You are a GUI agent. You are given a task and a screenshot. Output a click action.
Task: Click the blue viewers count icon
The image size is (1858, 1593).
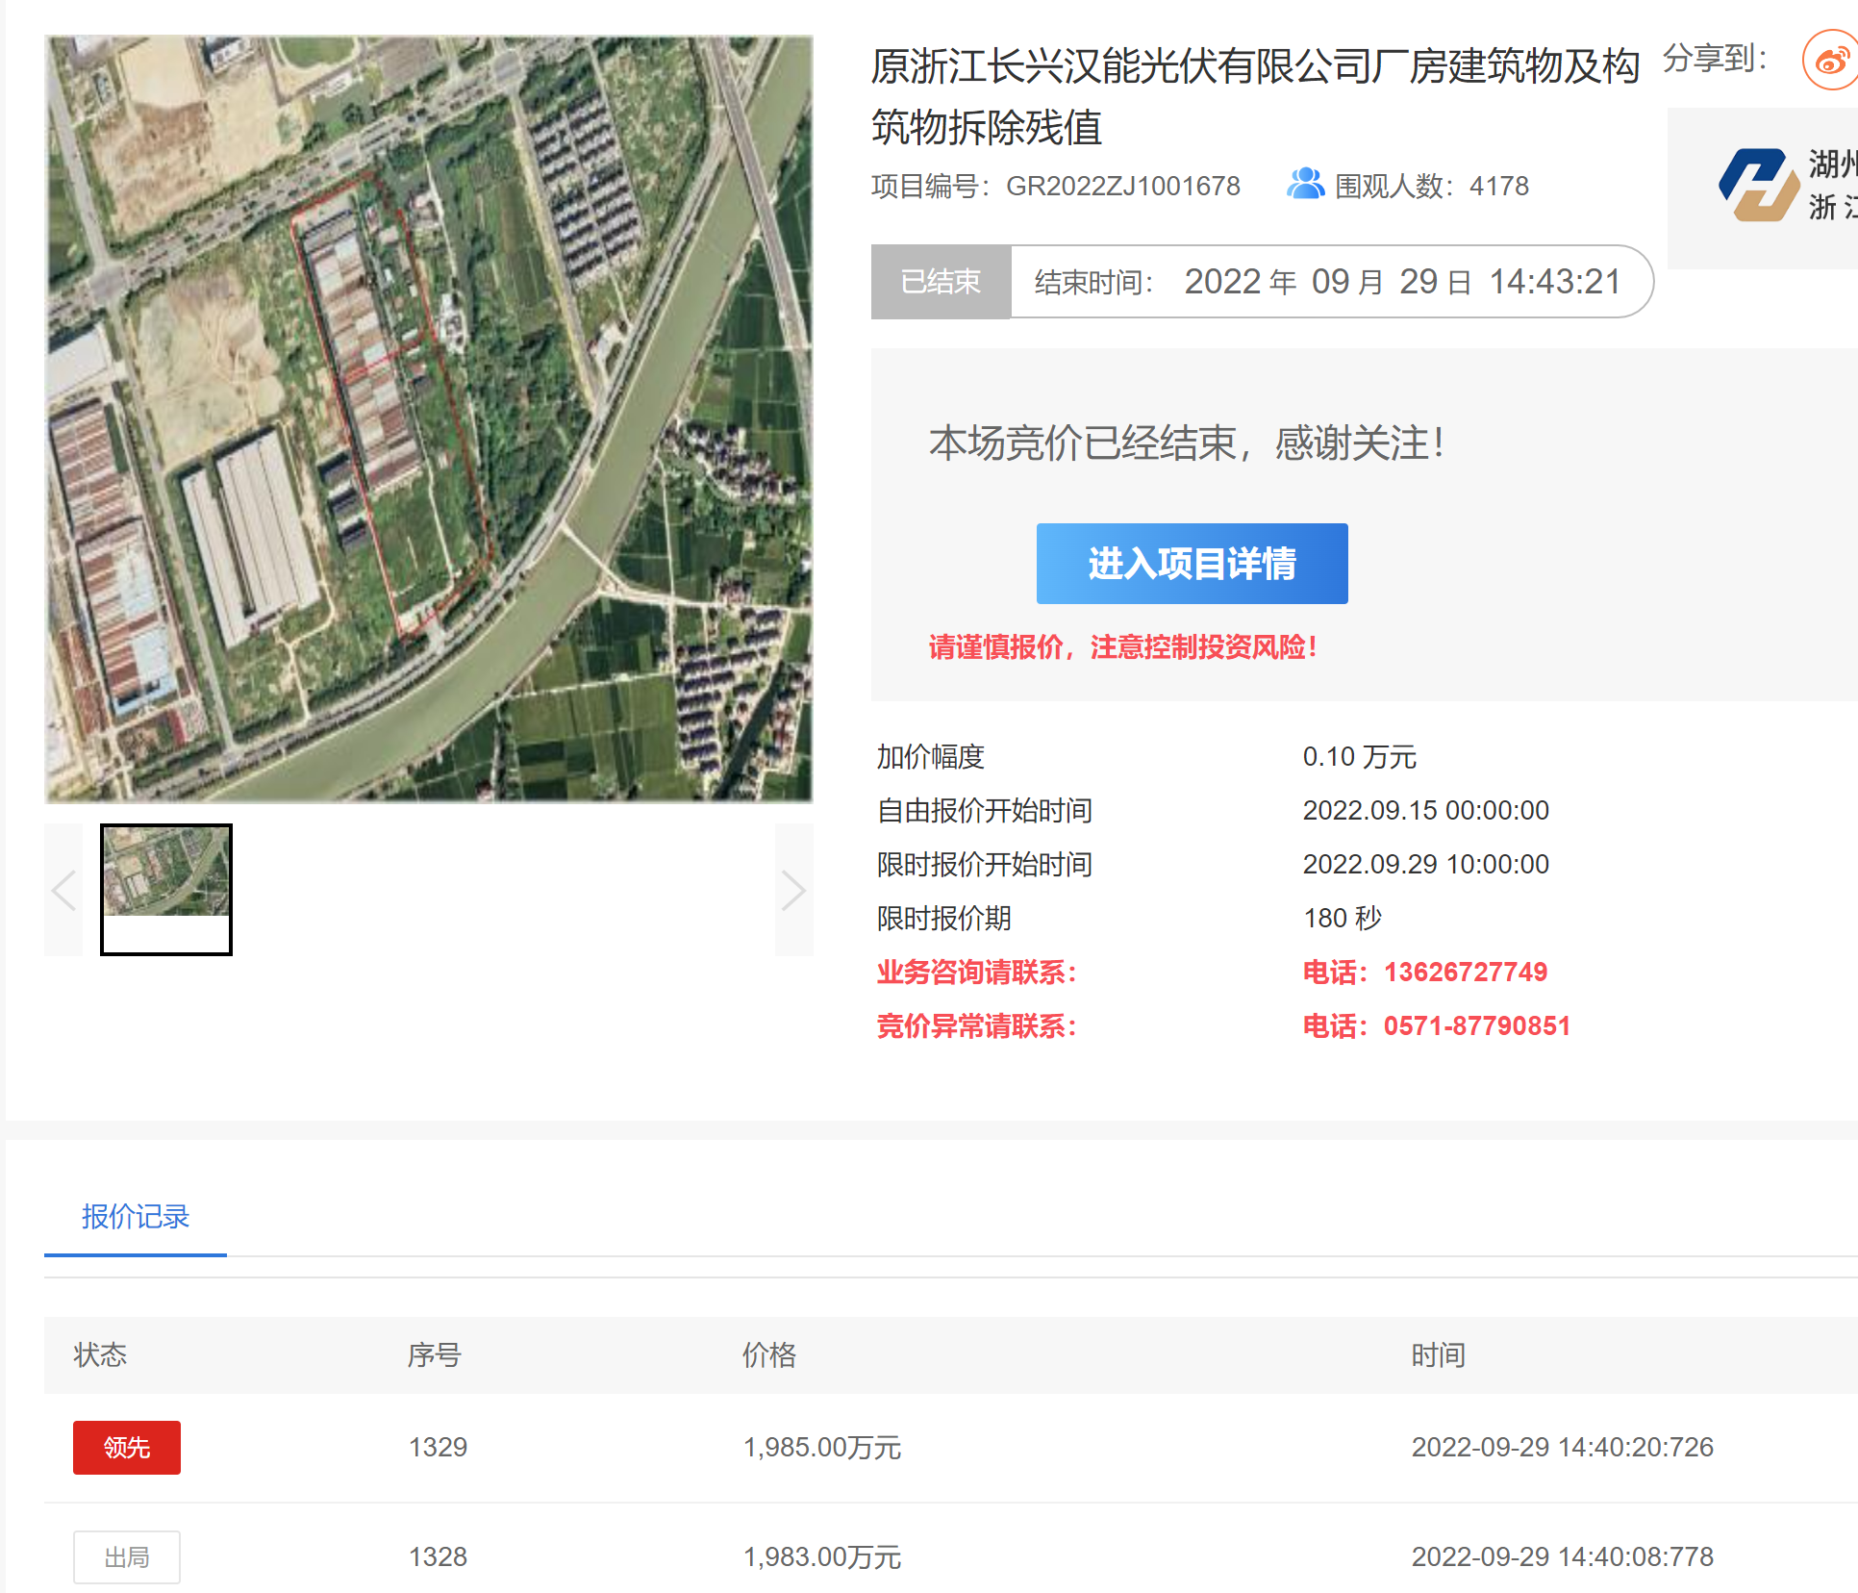click(1305, 184)
